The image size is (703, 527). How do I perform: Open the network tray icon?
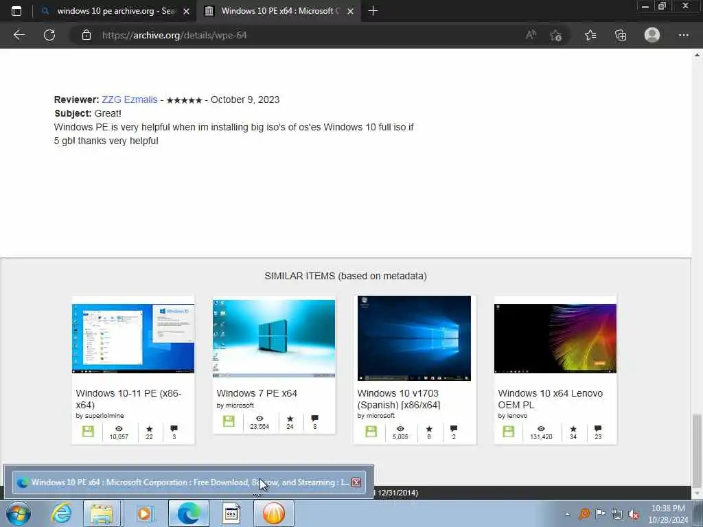(617, 514)
